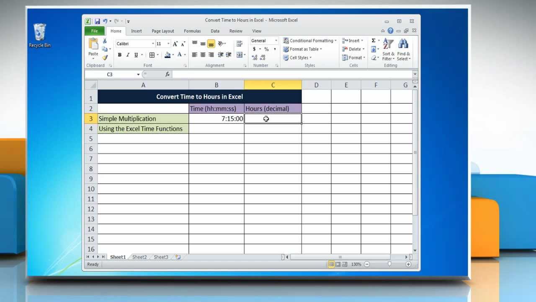Image resolution: width=536 pixels, height=302 pixels.
Task: Open the Find & Select menu
Action: (x=404, y=50)
